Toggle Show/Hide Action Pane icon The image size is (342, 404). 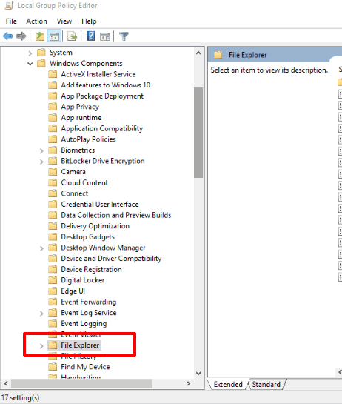point(104,36)
